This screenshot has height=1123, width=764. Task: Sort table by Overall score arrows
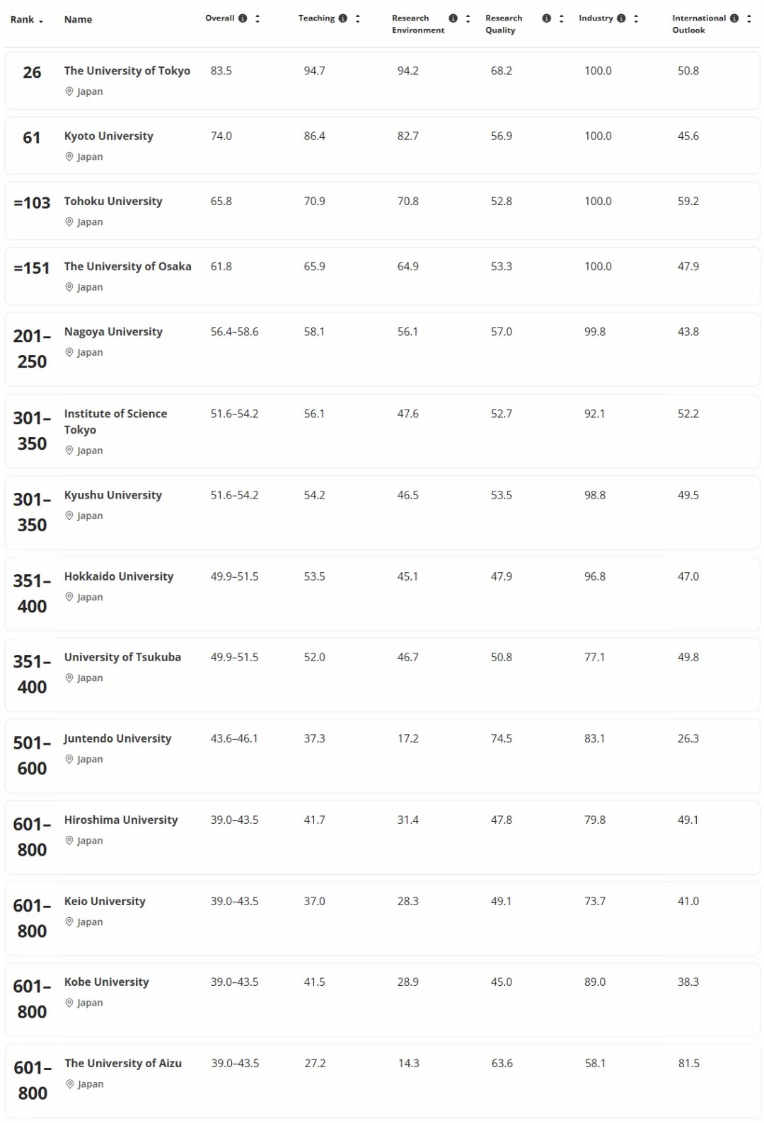tap(257, 18)
